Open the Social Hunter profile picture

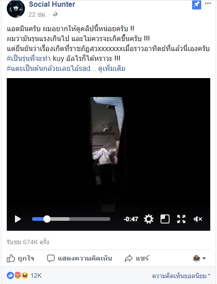coord(16,9)
